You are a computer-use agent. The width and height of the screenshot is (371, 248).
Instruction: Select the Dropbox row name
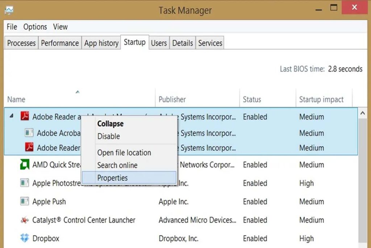[x=46, y=238]
